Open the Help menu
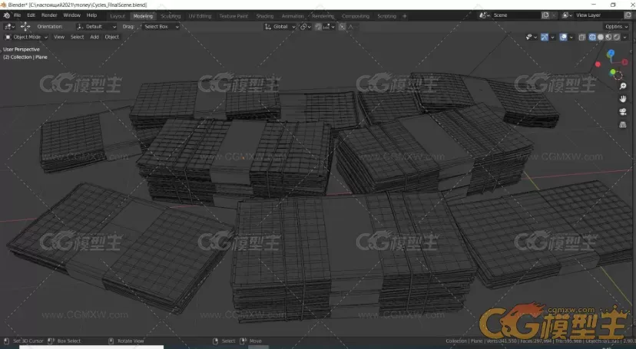This screenshot has width=636, height=349. click(91, 15)
